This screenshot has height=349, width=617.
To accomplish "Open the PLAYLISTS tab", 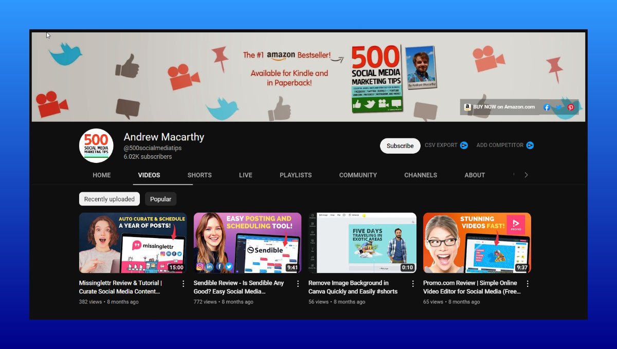I will [296, 175].
